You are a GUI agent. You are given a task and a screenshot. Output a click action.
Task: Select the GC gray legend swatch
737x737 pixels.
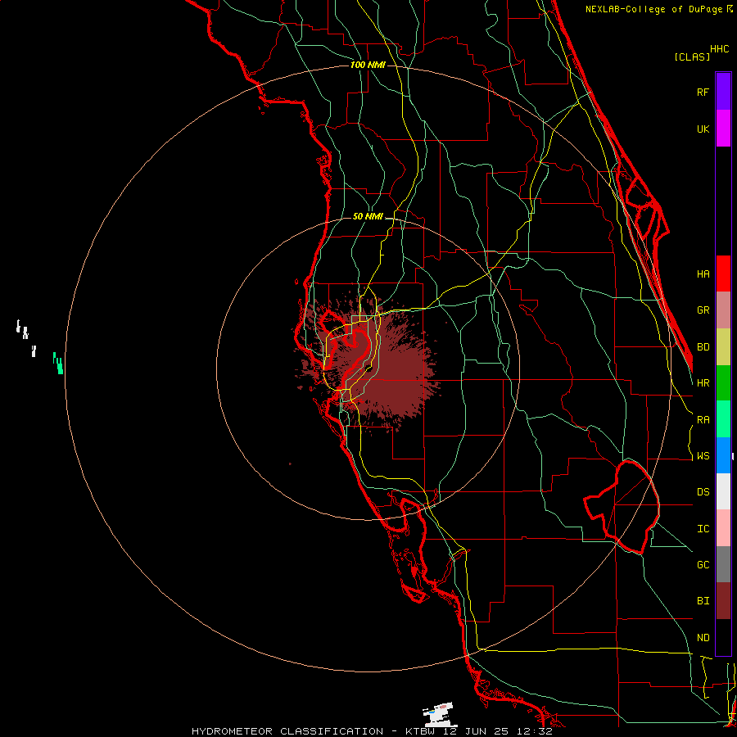723,564
